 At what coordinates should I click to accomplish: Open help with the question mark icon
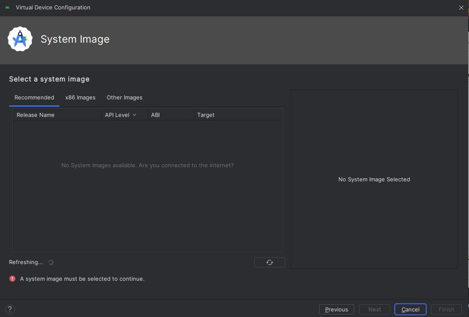(x=10, y=309)
